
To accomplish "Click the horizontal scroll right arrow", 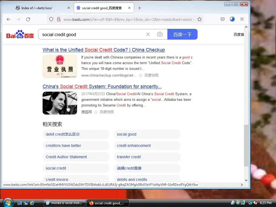I will 242,185.
